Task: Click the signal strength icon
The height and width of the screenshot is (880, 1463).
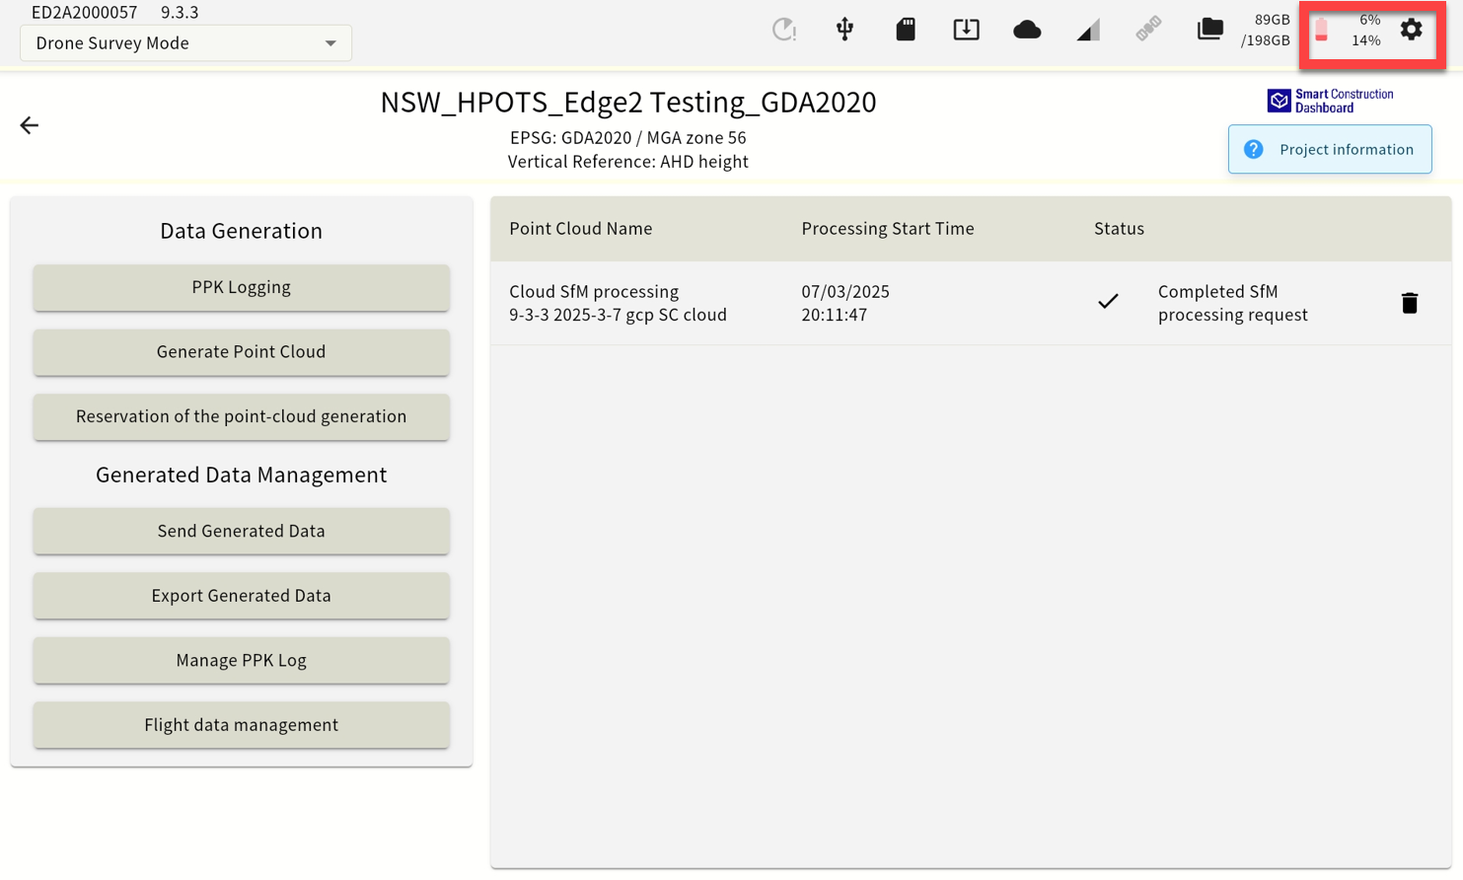Action: point(1088,31)
